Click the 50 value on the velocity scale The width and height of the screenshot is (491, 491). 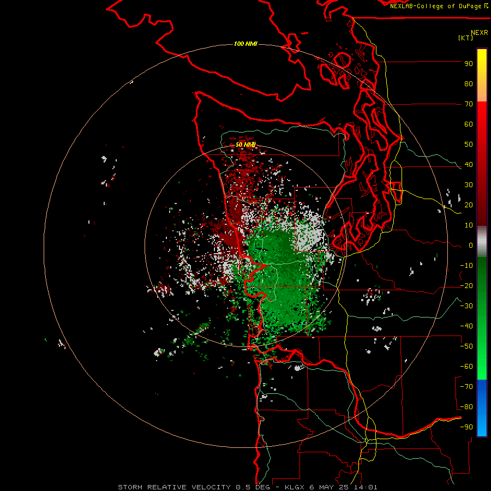pos(469,145)
